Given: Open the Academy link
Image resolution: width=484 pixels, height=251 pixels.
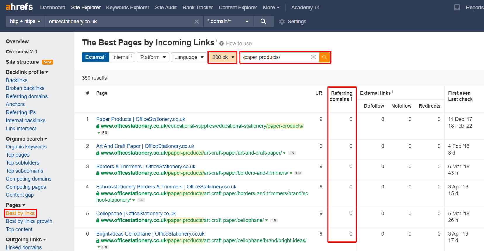Looking at the screenshot, I should (x=302, y=8).
